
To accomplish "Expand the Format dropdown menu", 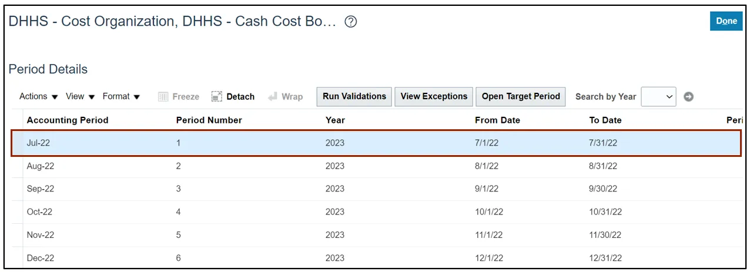I will 122,96.
